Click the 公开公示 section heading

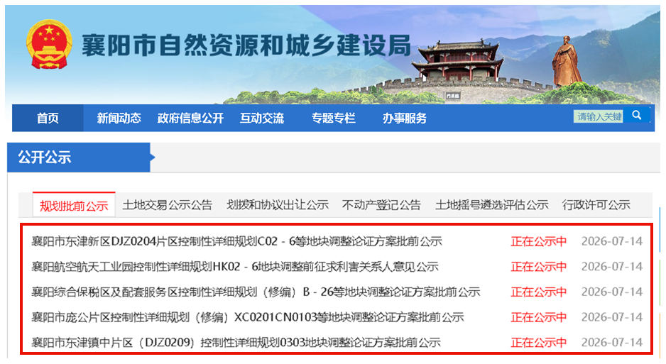pos(45,158)
